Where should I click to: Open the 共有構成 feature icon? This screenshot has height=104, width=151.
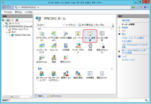click(x=90, y=75)
